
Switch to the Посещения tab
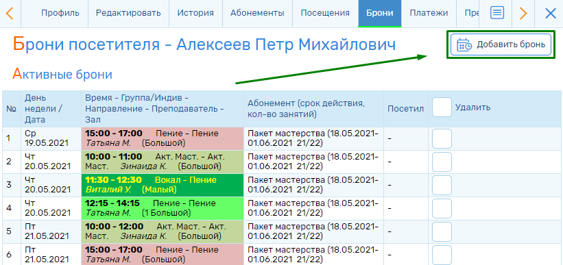[x=325, y=14]
